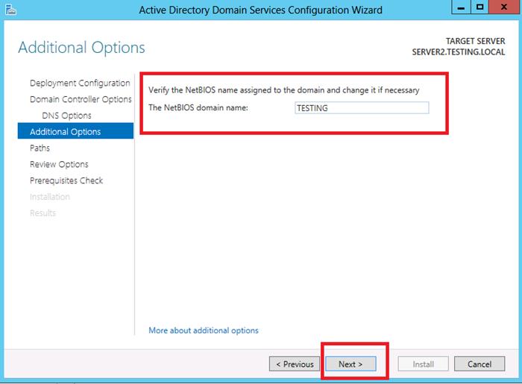Click the Previous button
The width and height of the screenshot is (522, 384).
[295, 364]
